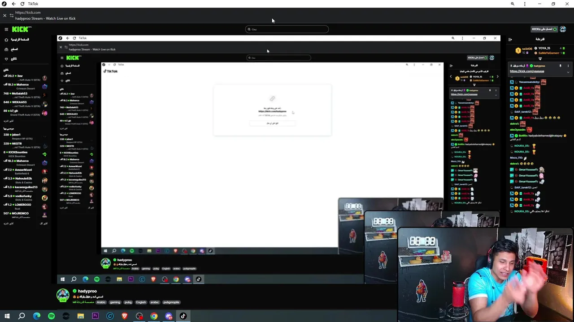Open vodkafunky channel in outer sidebar

25,197
